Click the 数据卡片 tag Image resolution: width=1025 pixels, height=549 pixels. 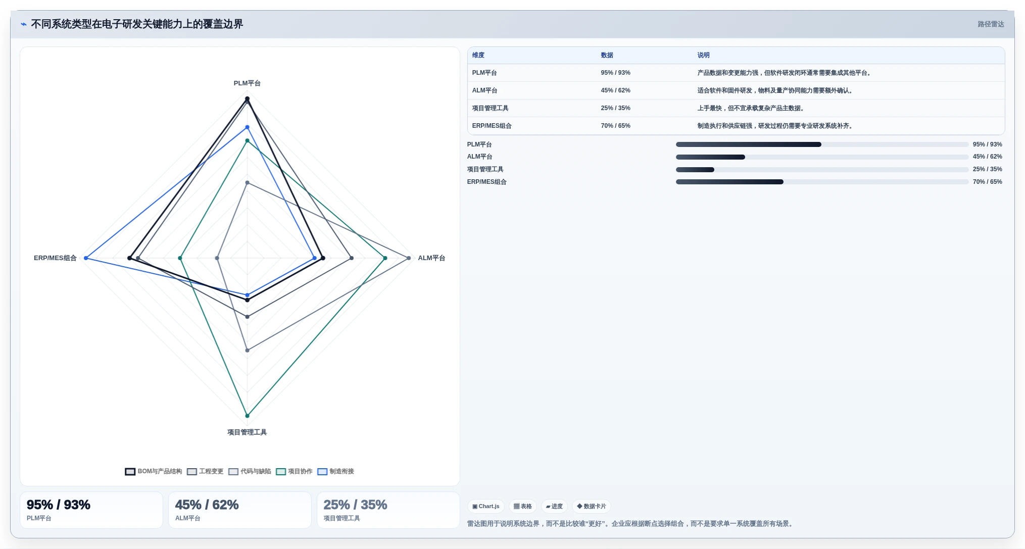click(592, 506)
